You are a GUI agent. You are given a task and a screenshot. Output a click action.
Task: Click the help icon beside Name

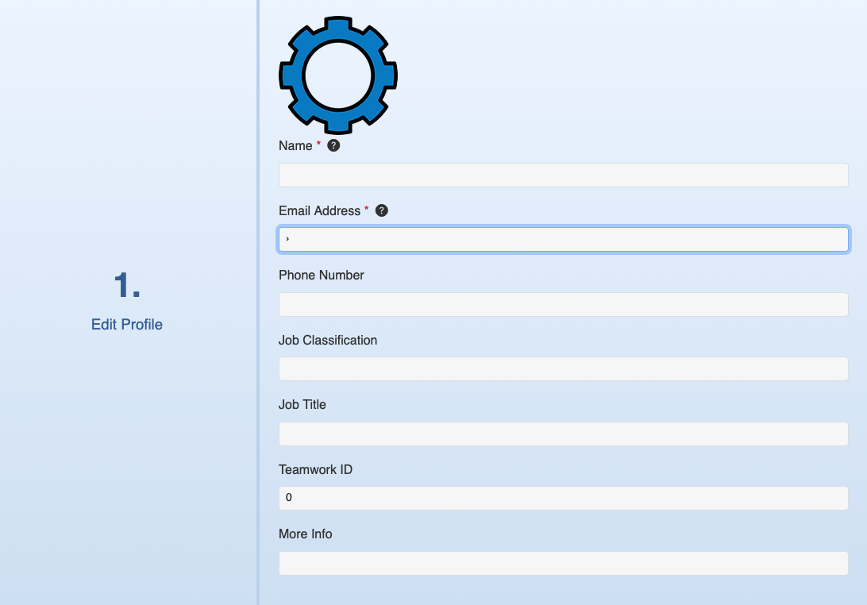point(333,145)
